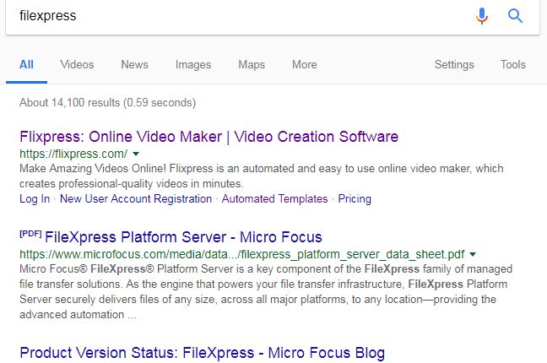
Task: Click the microfocus.com data sheet URL text
Action: pyautogui.click(x=242, y=254)
